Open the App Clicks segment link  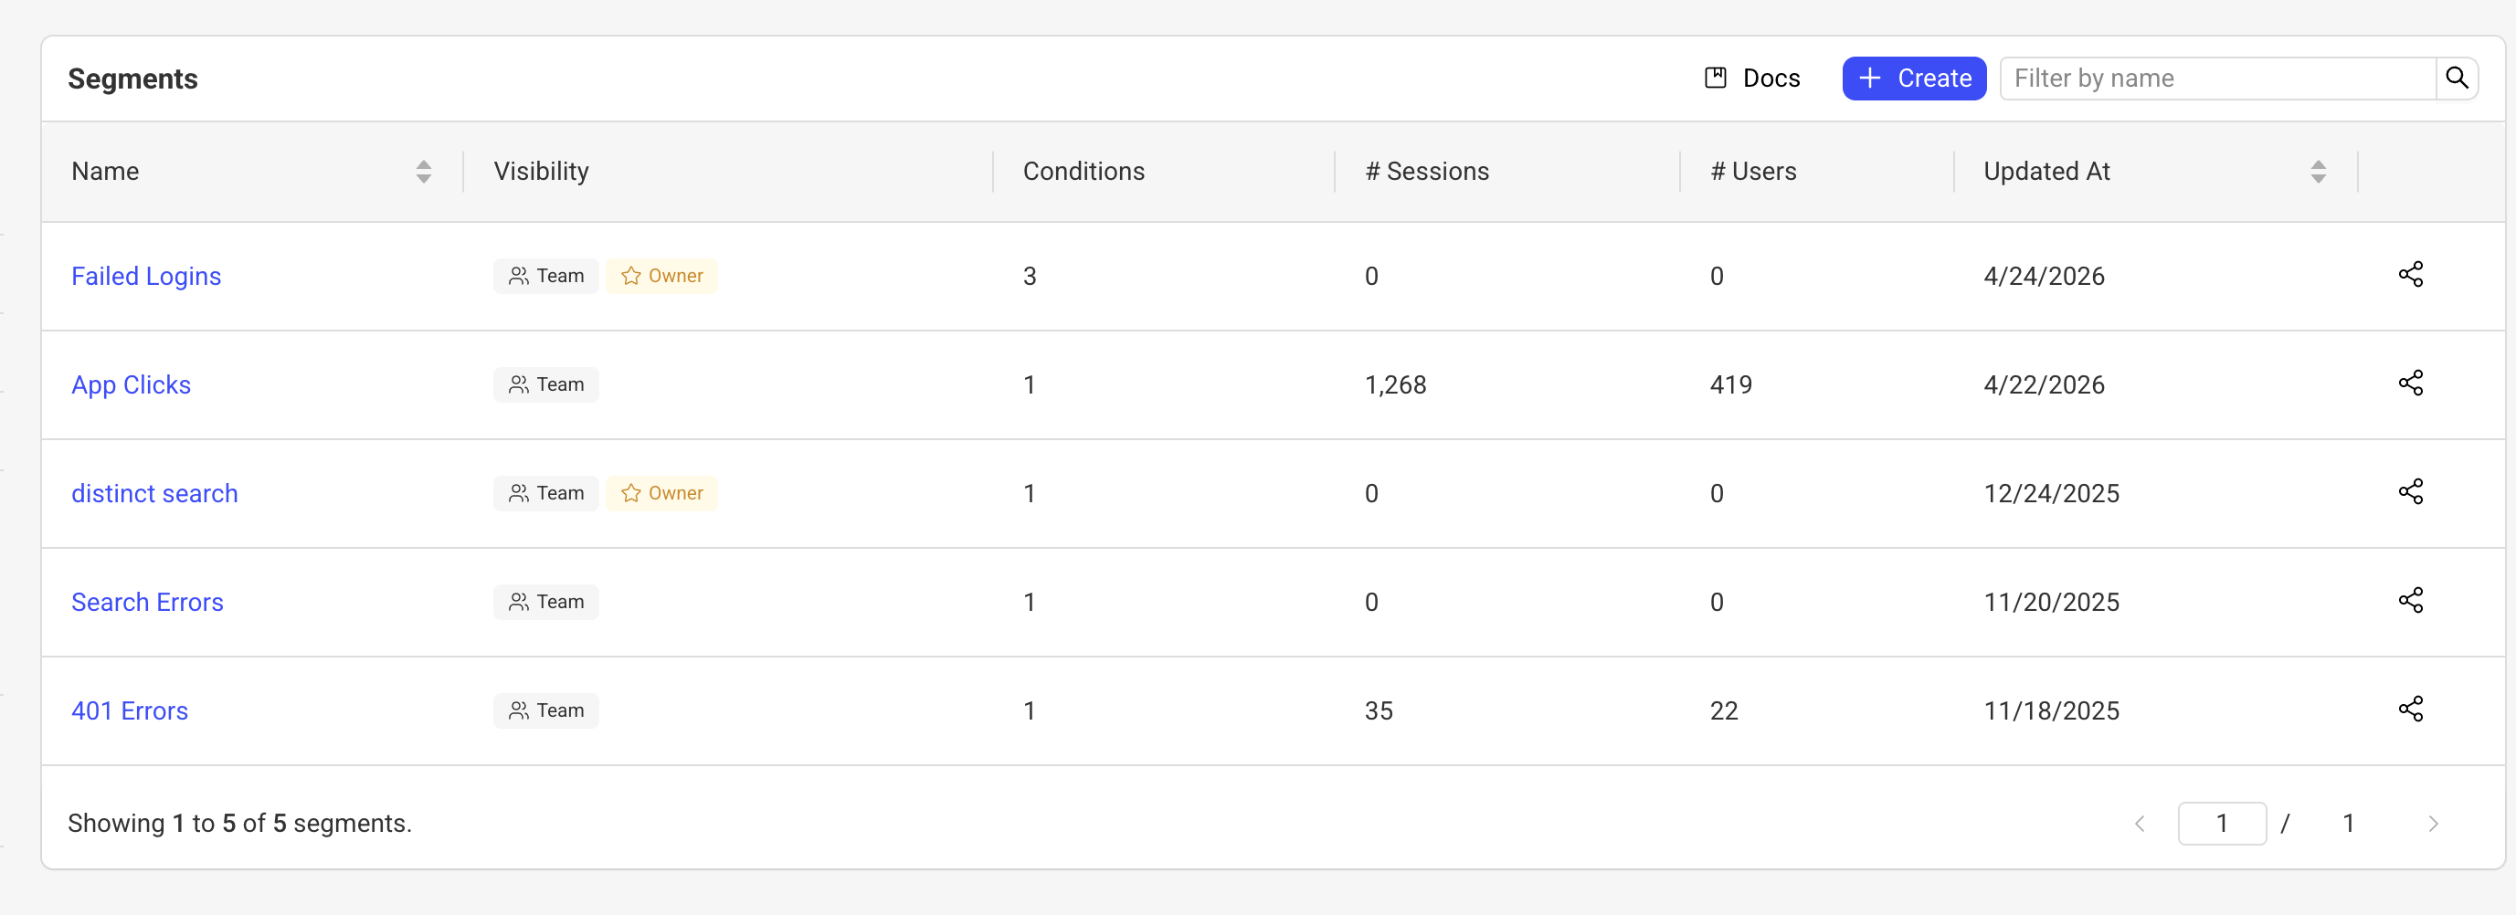[131, 384]
